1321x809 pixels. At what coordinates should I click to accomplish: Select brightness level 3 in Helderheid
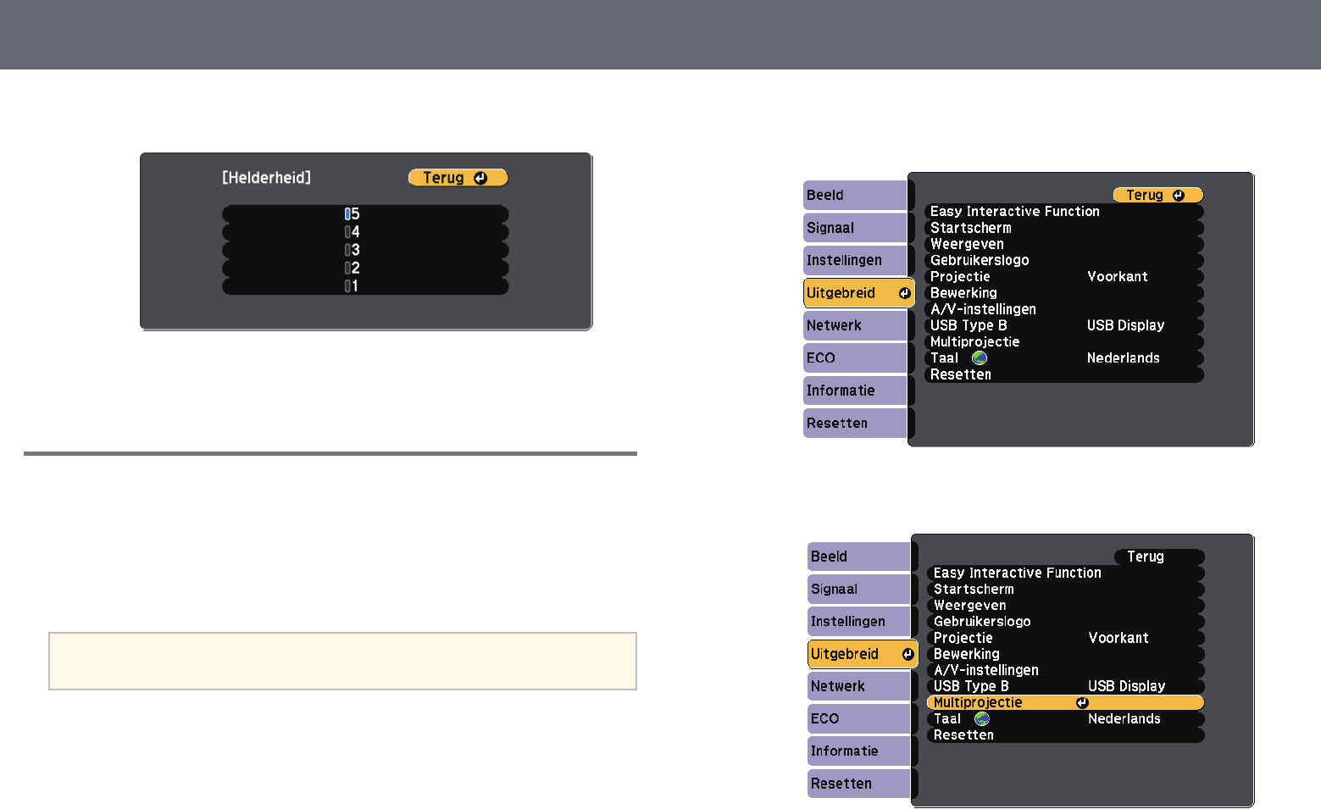coord(365,250)
